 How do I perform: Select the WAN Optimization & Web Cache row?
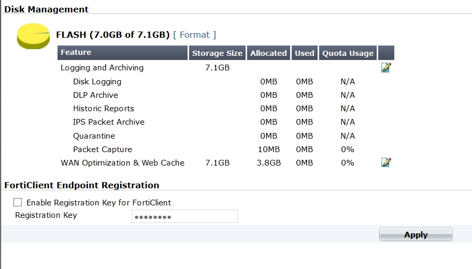122,163
